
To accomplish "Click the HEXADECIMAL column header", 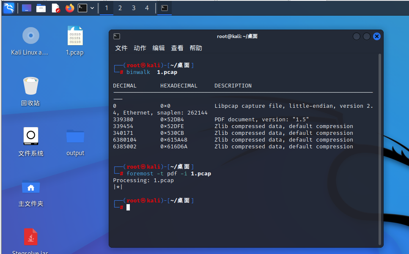I will point(178,86).
